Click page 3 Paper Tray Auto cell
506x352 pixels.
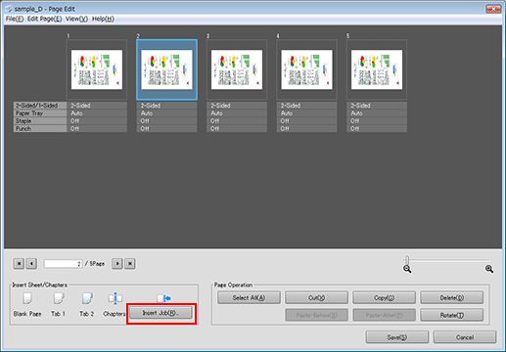pos(237,113)
